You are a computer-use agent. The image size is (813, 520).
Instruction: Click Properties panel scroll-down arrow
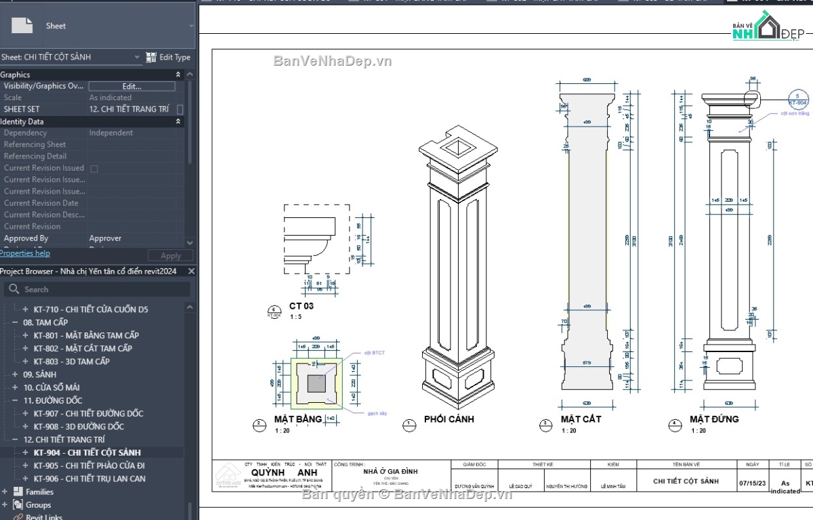[189, 242]
